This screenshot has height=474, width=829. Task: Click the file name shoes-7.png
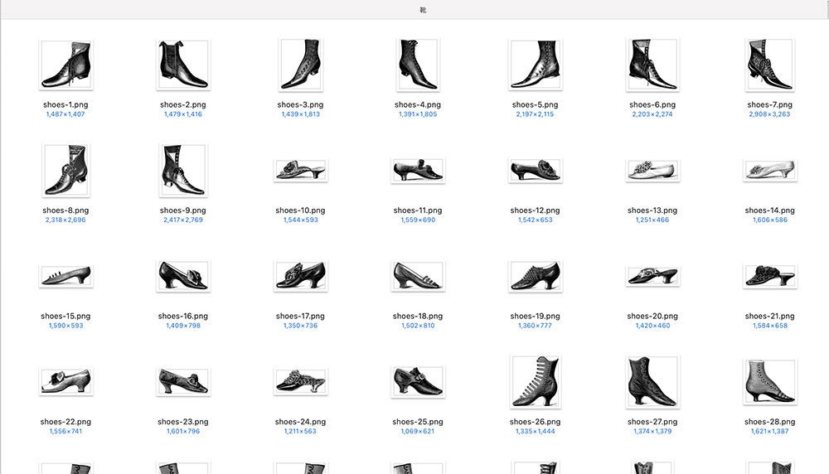pyautogui.click(x=770, y=104)
